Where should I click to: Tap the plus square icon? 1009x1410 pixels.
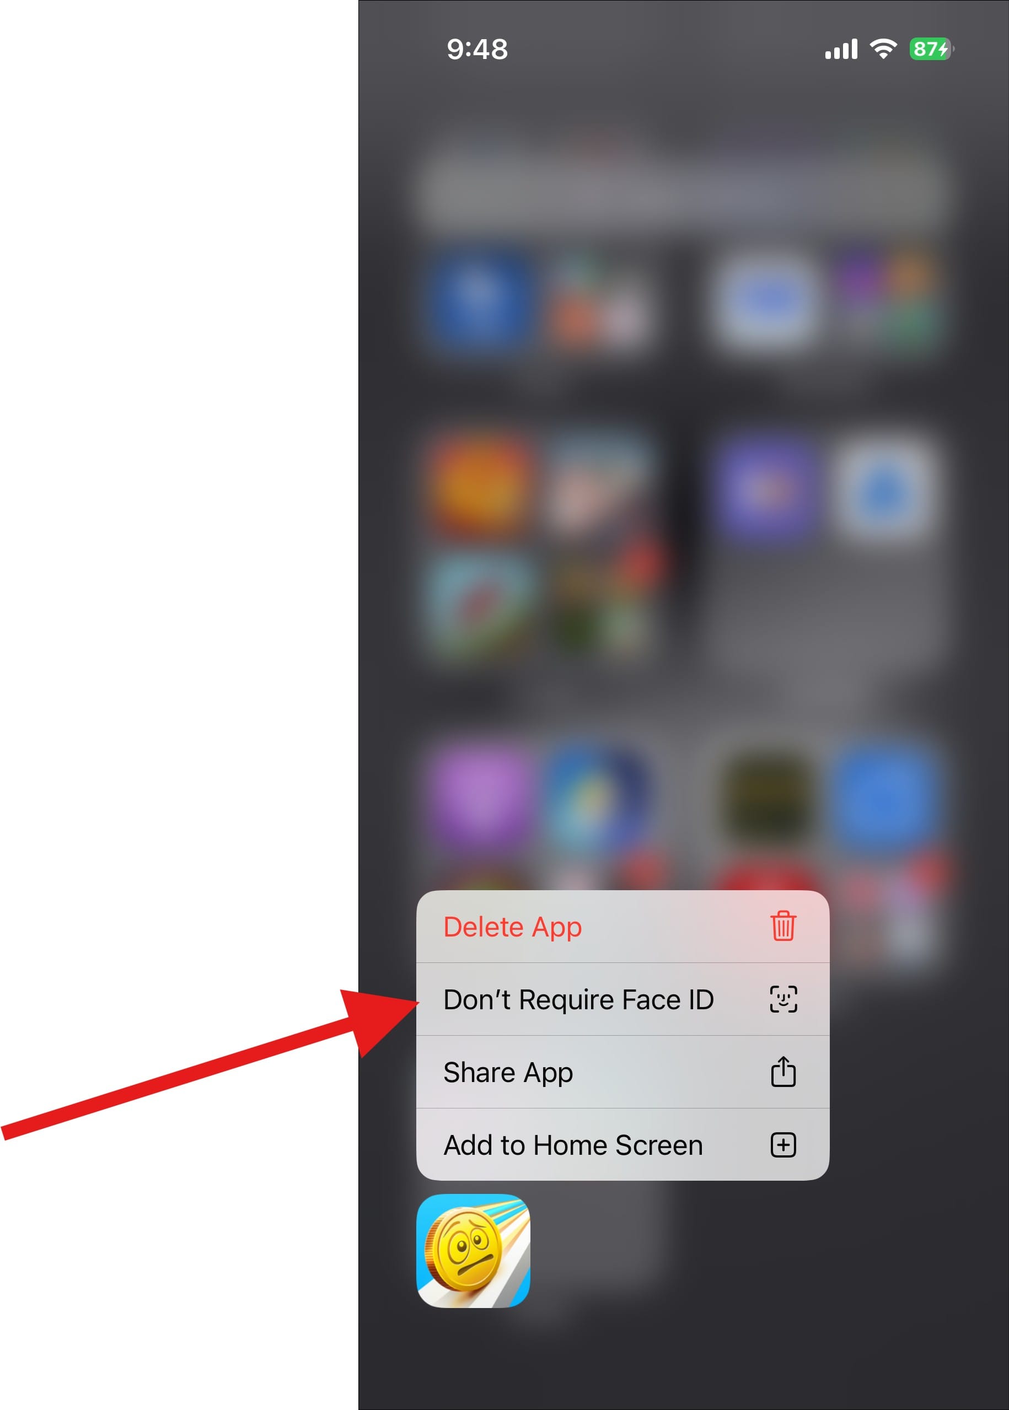(783, 1145)
